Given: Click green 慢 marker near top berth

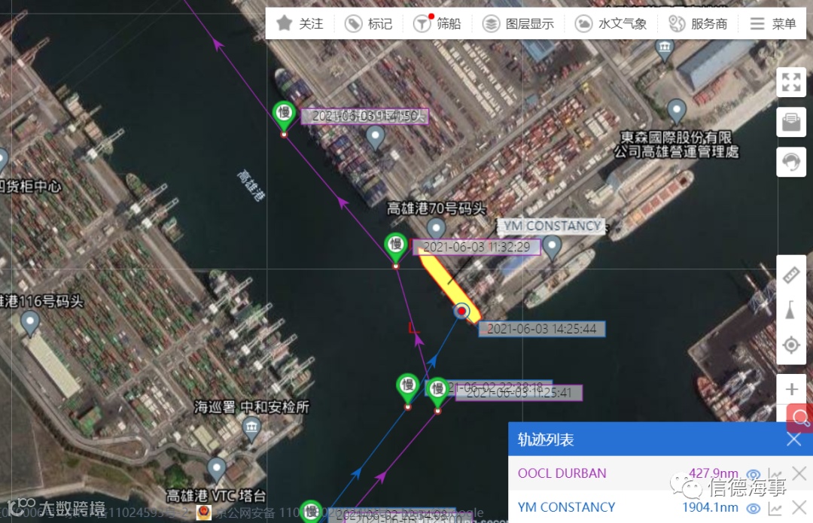Looking at the screenshot, I should point(284,114).
